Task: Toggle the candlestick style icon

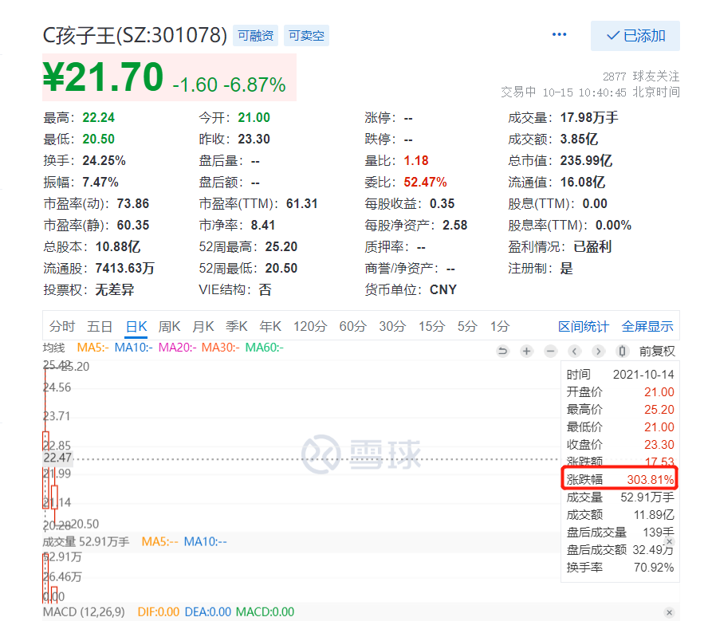Action: 622,351
